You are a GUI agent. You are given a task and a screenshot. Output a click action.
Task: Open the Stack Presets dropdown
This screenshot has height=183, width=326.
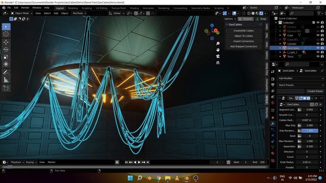301,85
